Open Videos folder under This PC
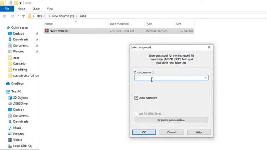The image size is (267, 150). click(18, 140)
